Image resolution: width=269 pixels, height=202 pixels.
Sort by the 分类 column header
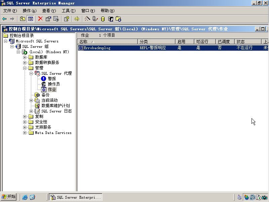156,41
